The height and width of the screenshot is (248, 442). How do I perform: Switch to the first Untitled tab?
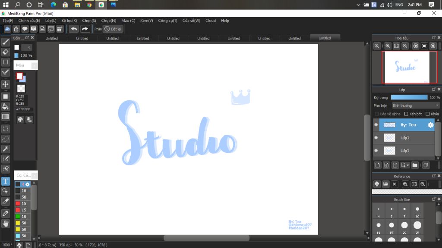tap(52, 38)
